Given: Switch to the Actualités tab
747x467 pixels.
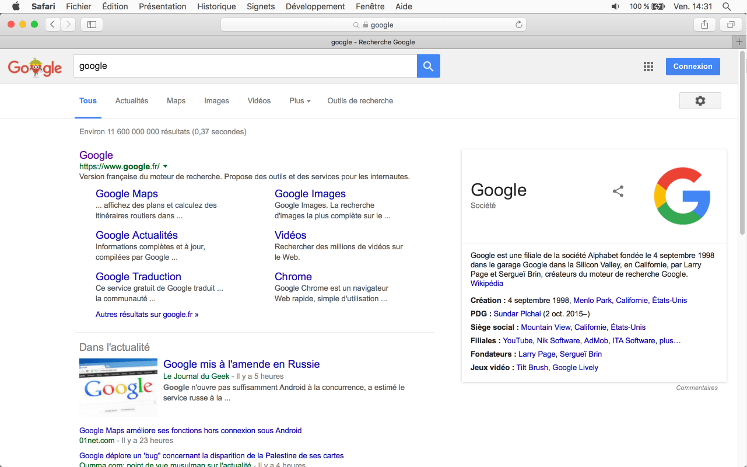Looking at the screenshot, I should [x=132, y=100].
